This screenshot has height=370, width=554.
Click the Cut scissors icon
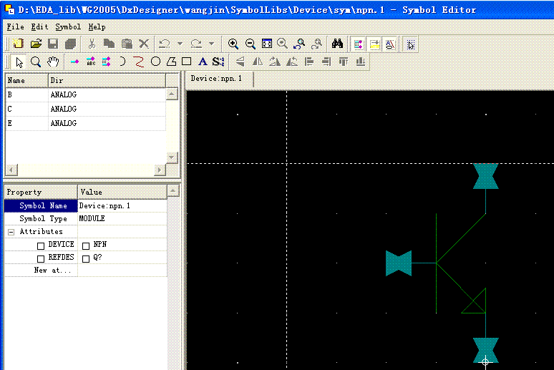(92, 44)
